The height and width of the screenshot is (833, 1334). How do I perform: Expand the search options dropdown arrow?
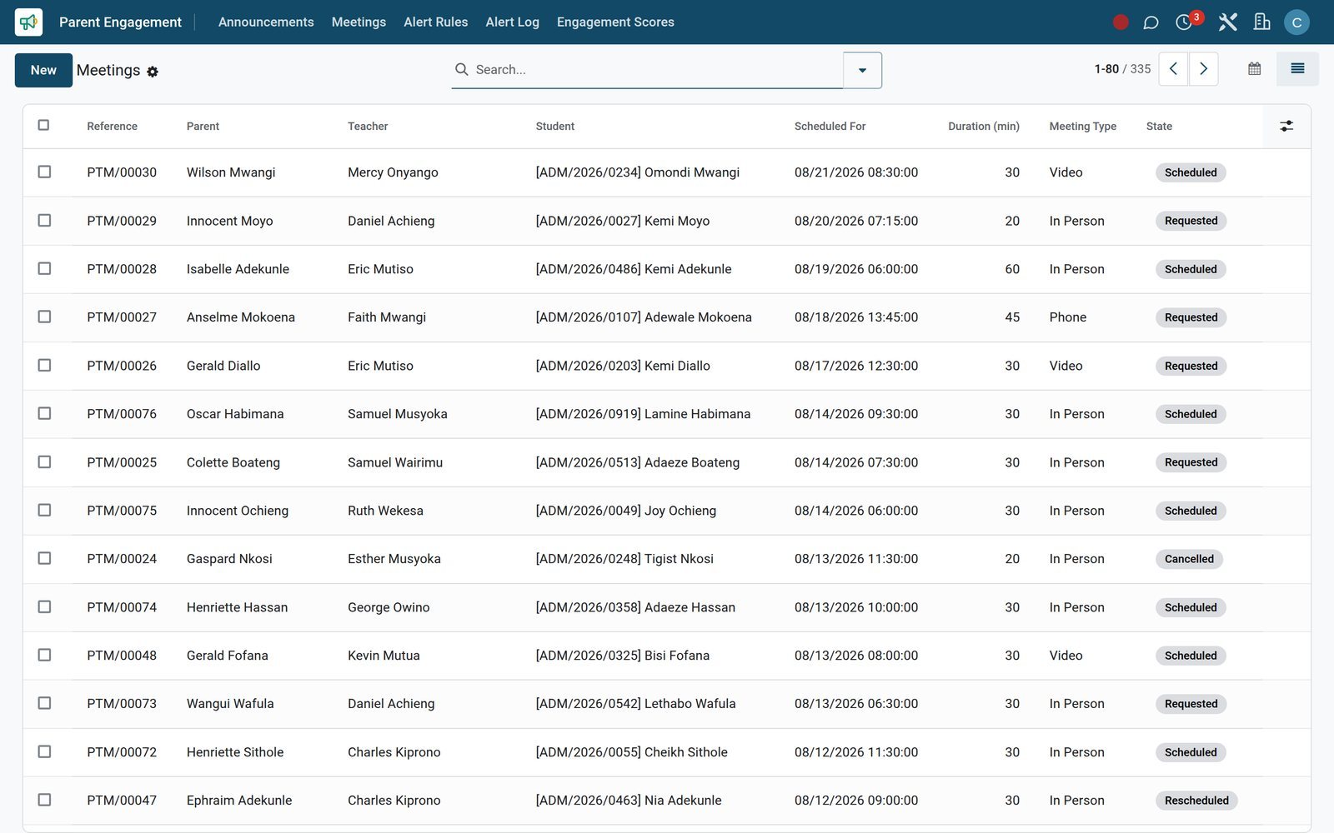tap(862, 70)
